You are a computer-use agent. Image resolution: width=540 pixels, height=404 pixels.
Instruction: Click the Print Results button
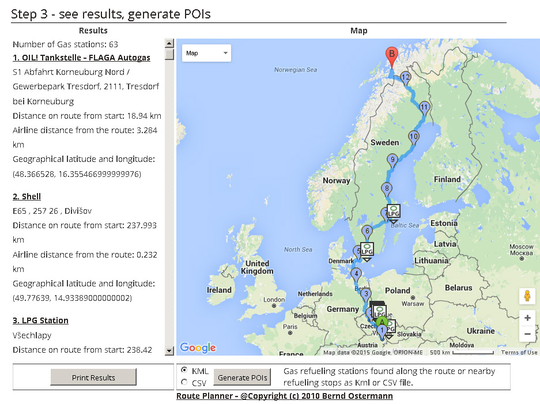click(93, 377)
